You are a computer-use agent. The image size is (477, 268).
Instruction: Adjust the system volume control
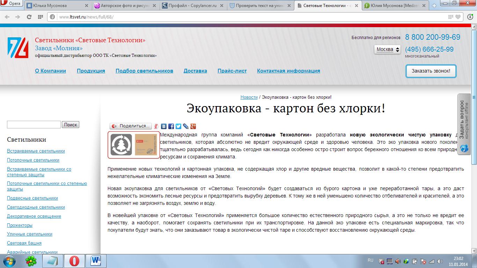pos(398,261)
